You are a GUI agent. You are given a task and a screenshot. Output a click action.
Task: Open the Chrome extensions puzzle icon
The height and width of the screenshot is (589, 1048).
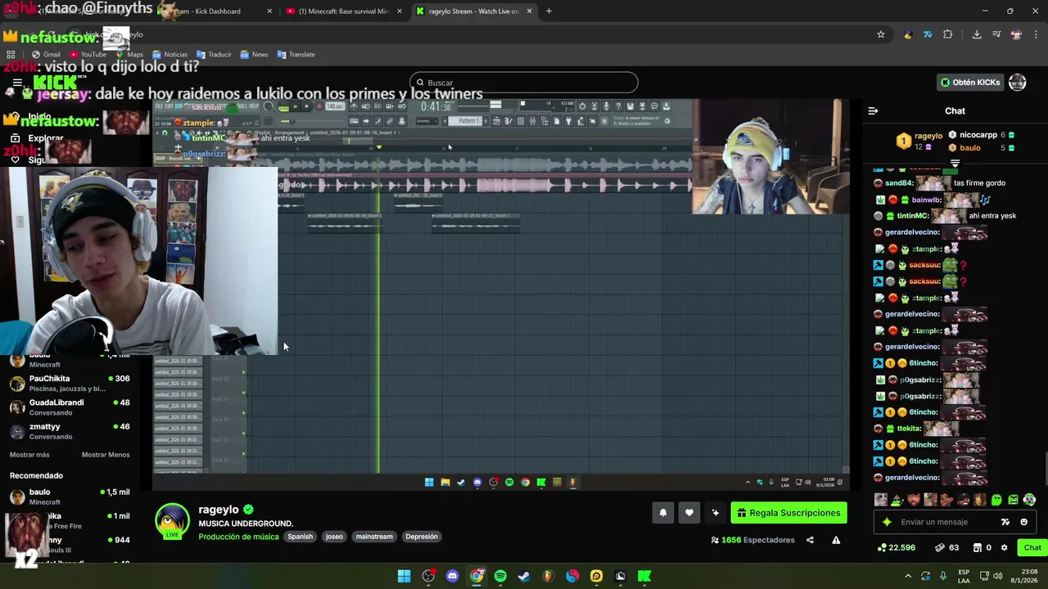[x=947, y=34]
